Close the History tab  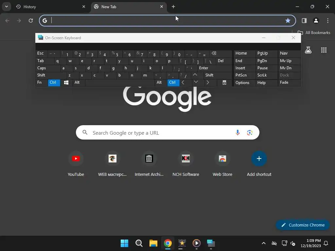[x=84, y=7]
